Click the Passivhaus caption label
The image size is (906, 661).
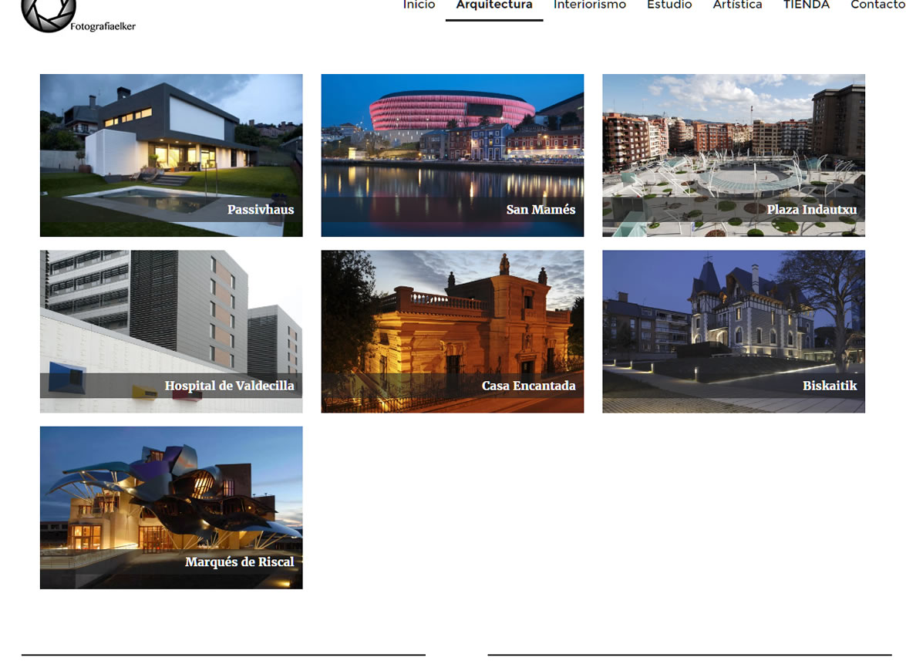(x=261, y=210)
